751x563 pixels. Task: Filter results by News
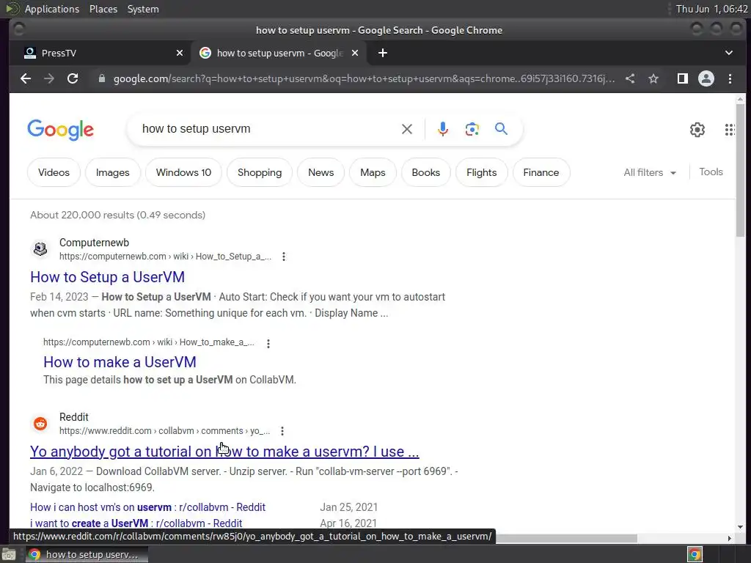point(321,172)
